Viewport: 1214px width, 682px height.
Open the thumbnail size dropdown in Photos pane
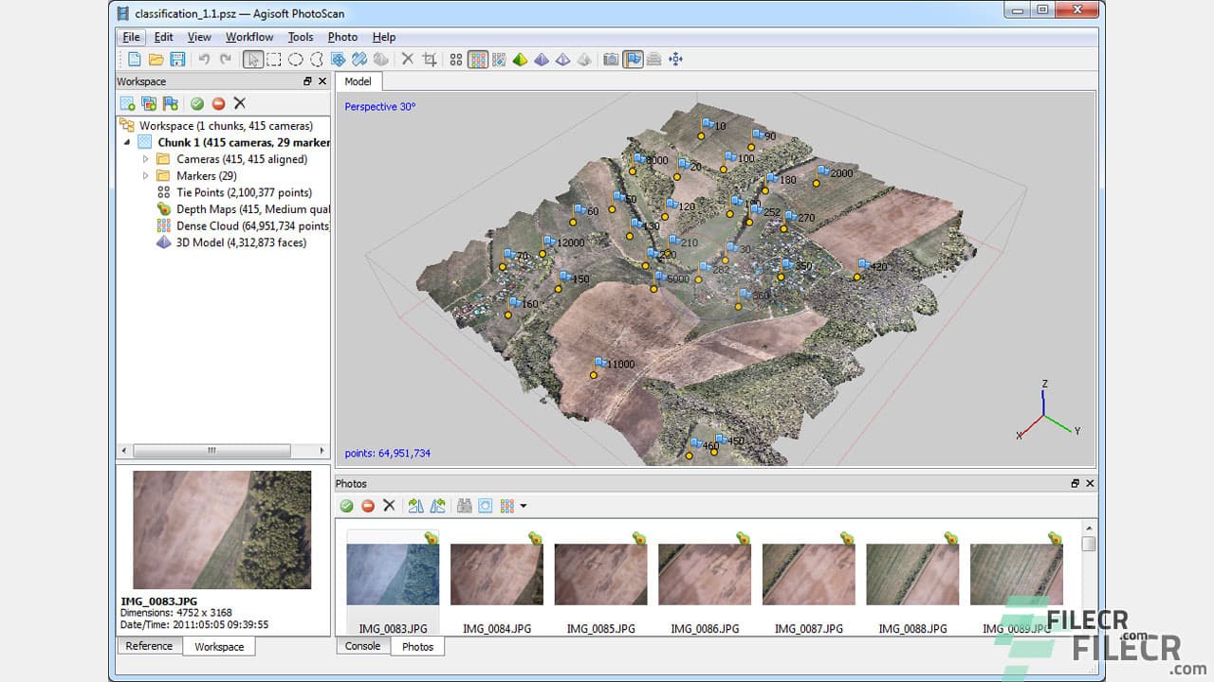pyautogui.click(x=523, y=506)
